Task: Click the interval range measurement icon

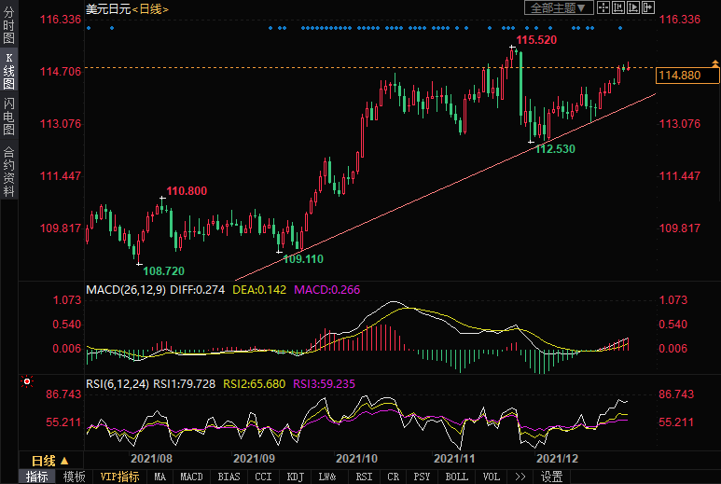Action: [618, 7]
